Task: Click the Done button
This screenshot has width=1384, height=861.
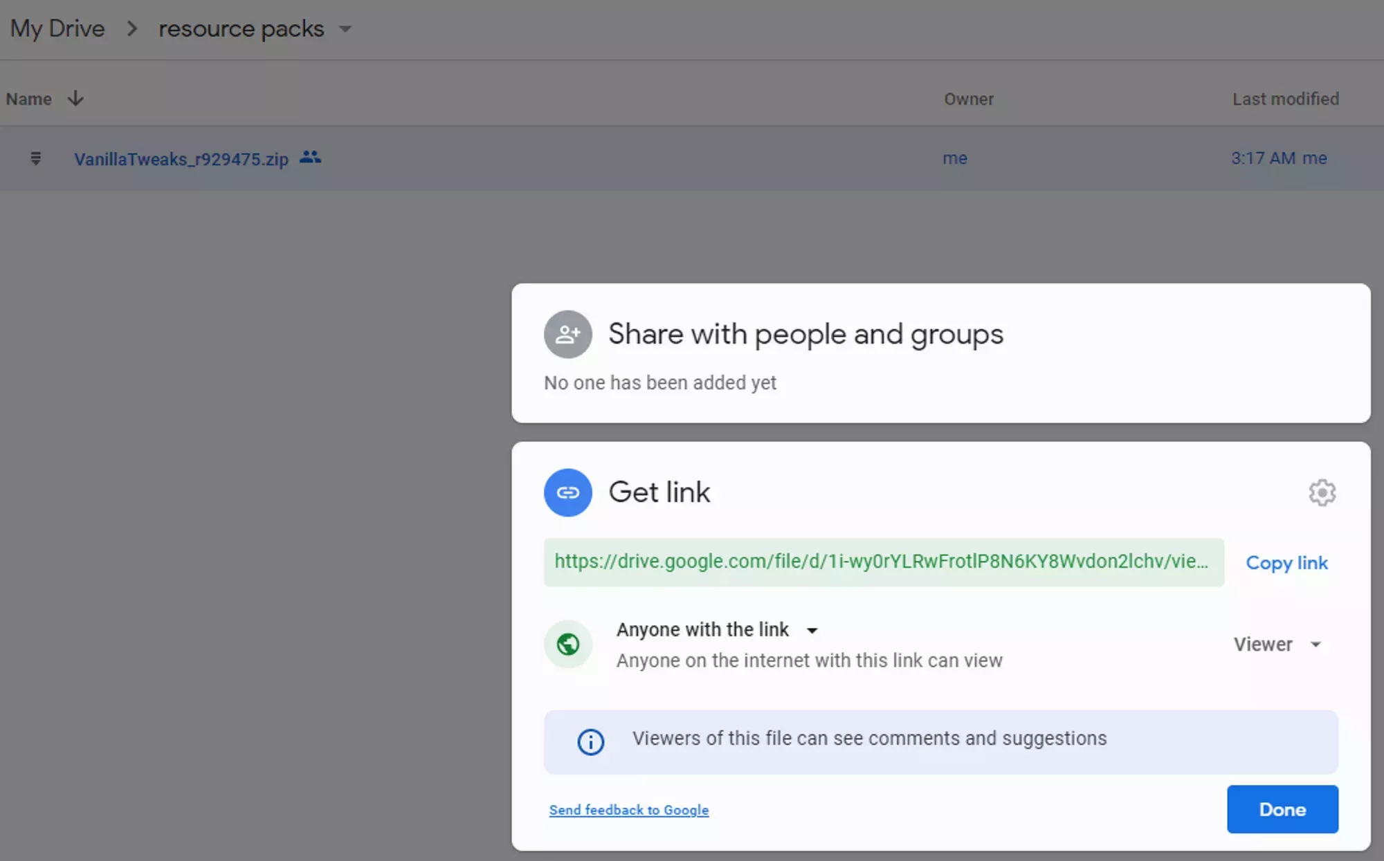Action: pyautogui.click(x=1282, y=809)
